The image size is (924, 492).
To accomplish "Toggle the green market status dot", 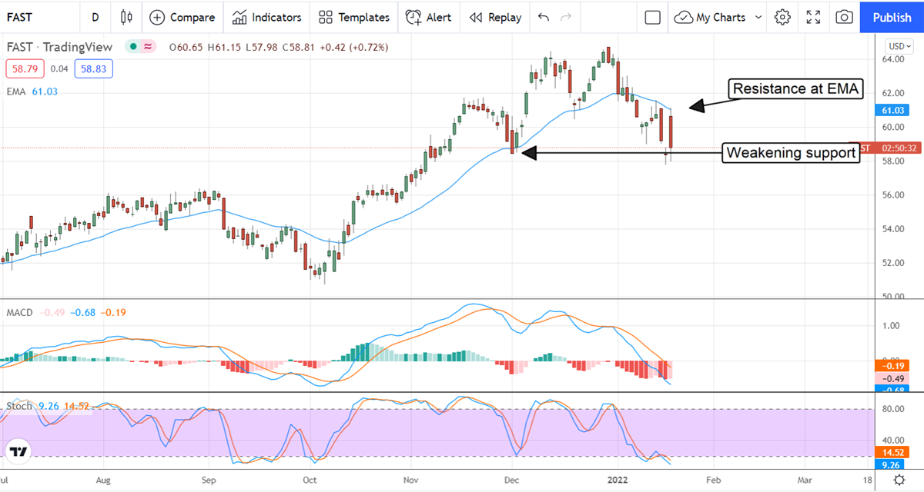I will pos(132,47).
